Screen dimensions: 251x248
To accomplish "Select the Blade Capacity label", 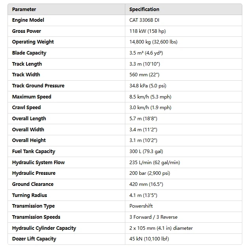I will click(x=29, y=53).
